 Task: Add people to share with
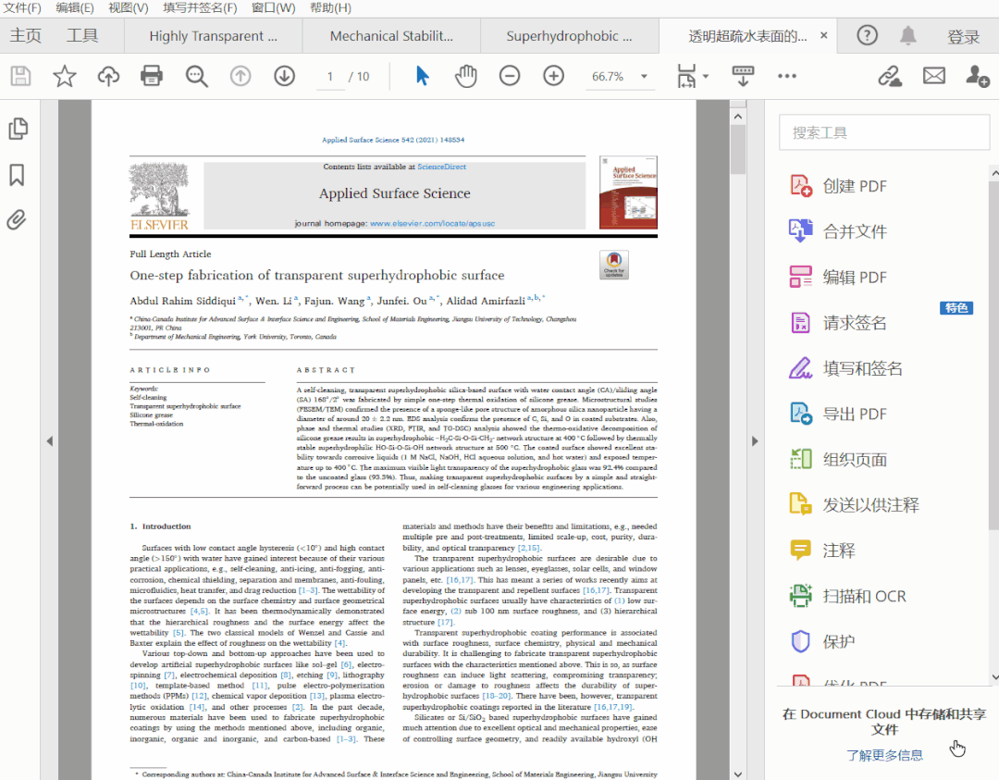point(978,76)
